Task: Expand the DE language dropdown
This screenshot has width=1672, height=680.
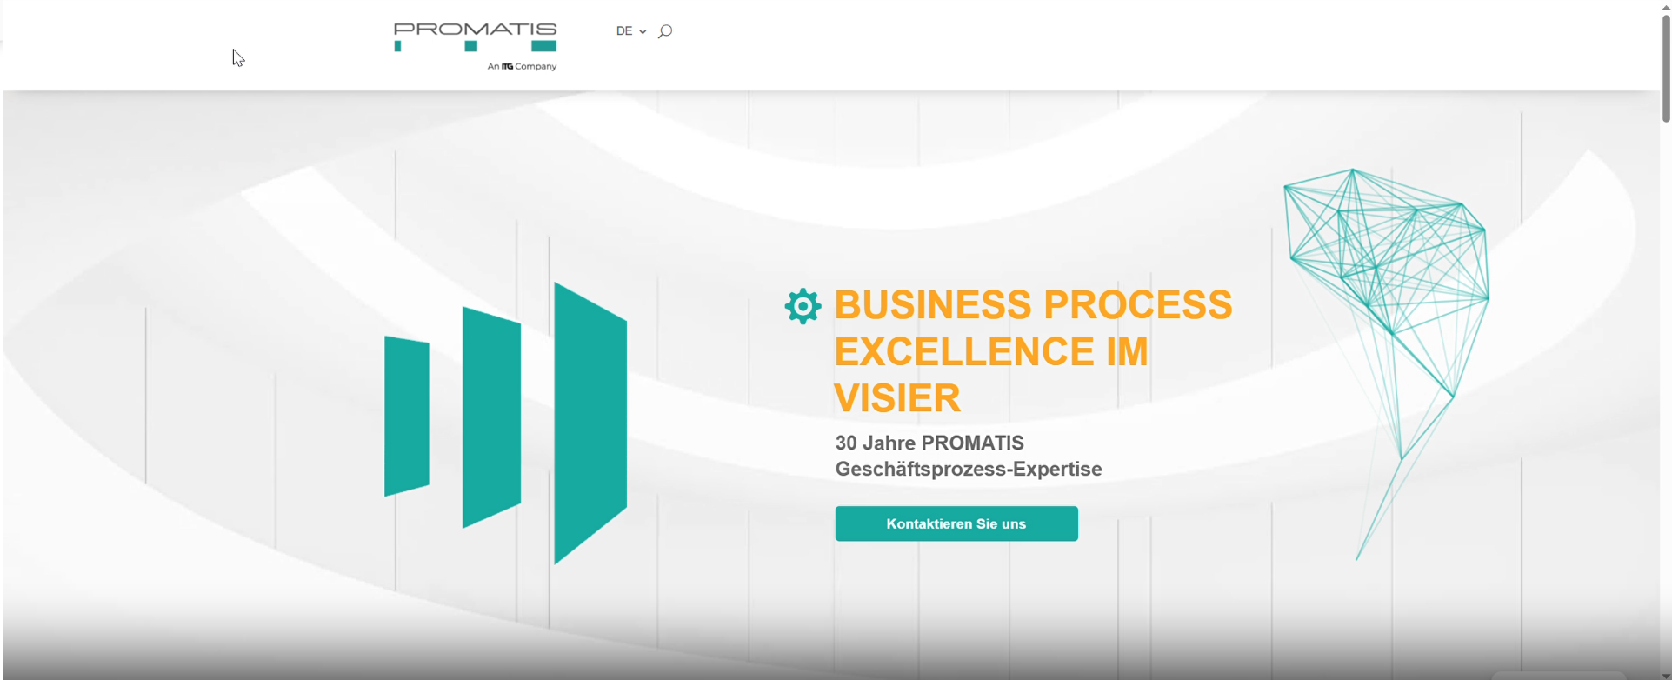Action: [x=631, y=31]
